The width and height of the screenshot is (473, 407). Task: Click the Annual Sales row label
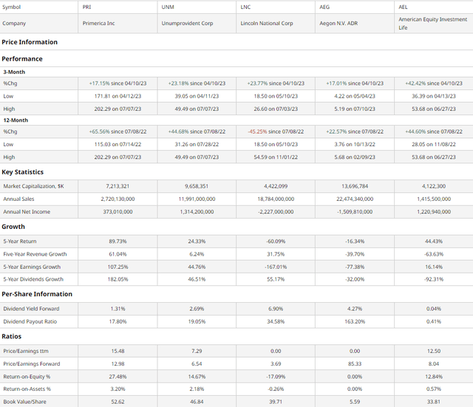18,199
